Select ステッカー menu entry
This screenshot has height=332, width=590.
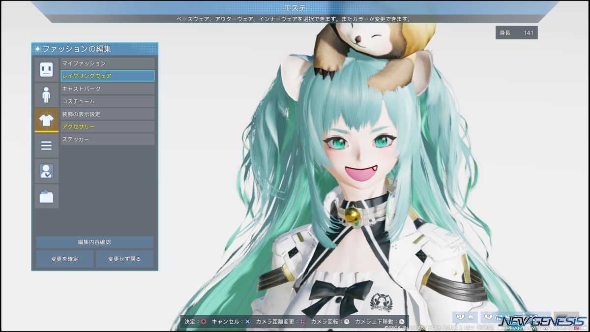pyautogui.click(x=107, y=140)
